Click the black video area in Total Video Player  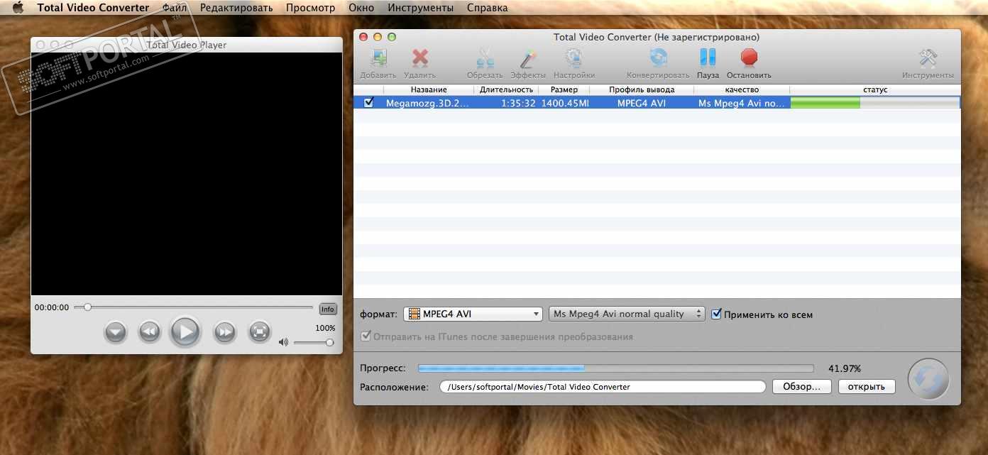(x=187, y=174)
